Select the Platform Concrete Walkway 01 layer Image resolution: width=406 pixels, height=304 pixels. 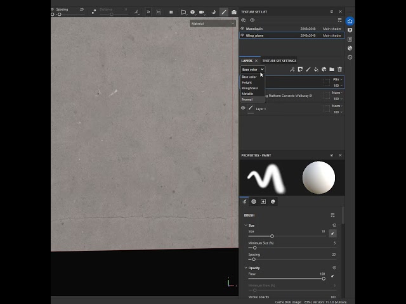click(292, 96)
